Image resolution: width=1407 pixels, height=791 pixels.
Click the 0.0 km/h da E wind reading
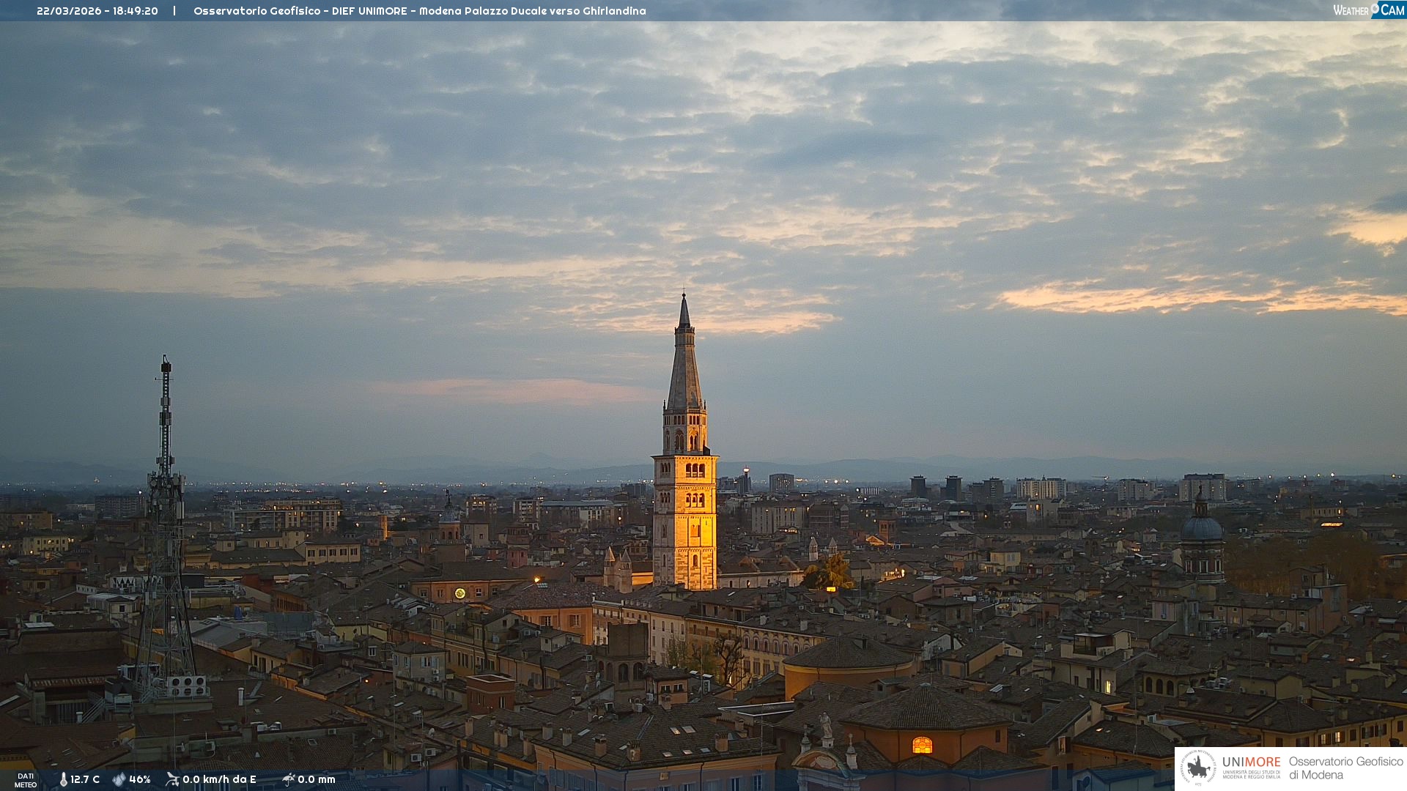click(219, 779)
